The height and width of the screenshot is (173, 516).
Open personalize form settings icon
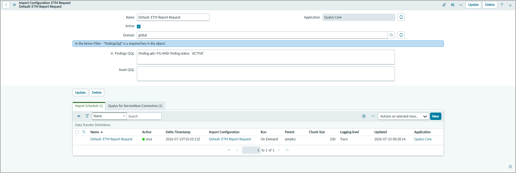(x=453, y=5)
